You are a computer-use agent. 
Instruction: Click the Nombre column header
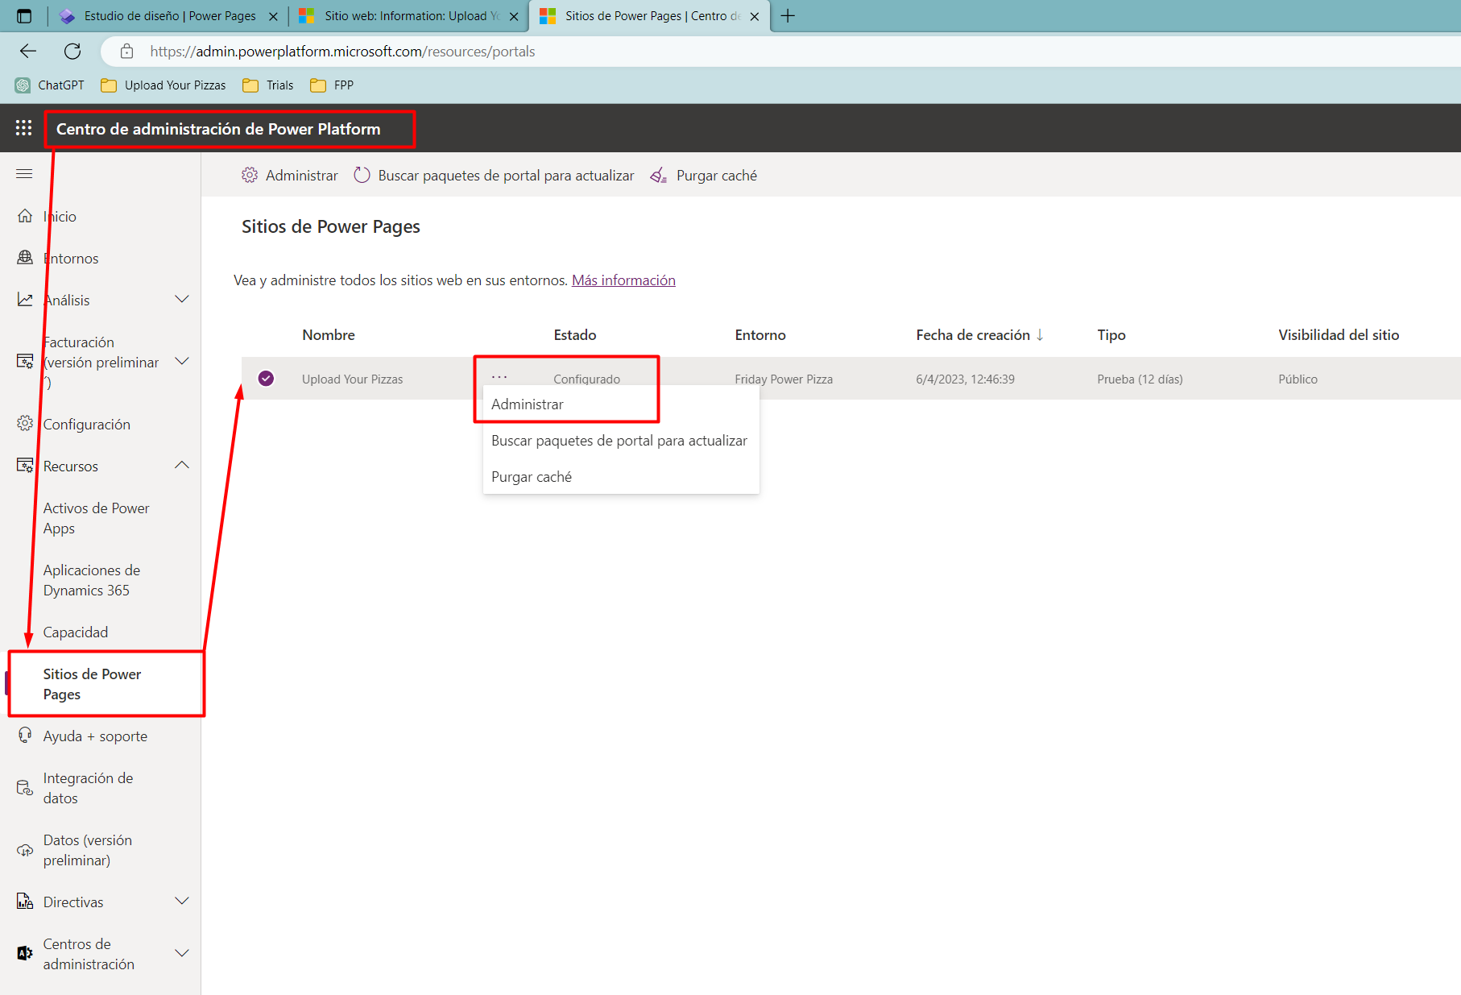(329, 335)
